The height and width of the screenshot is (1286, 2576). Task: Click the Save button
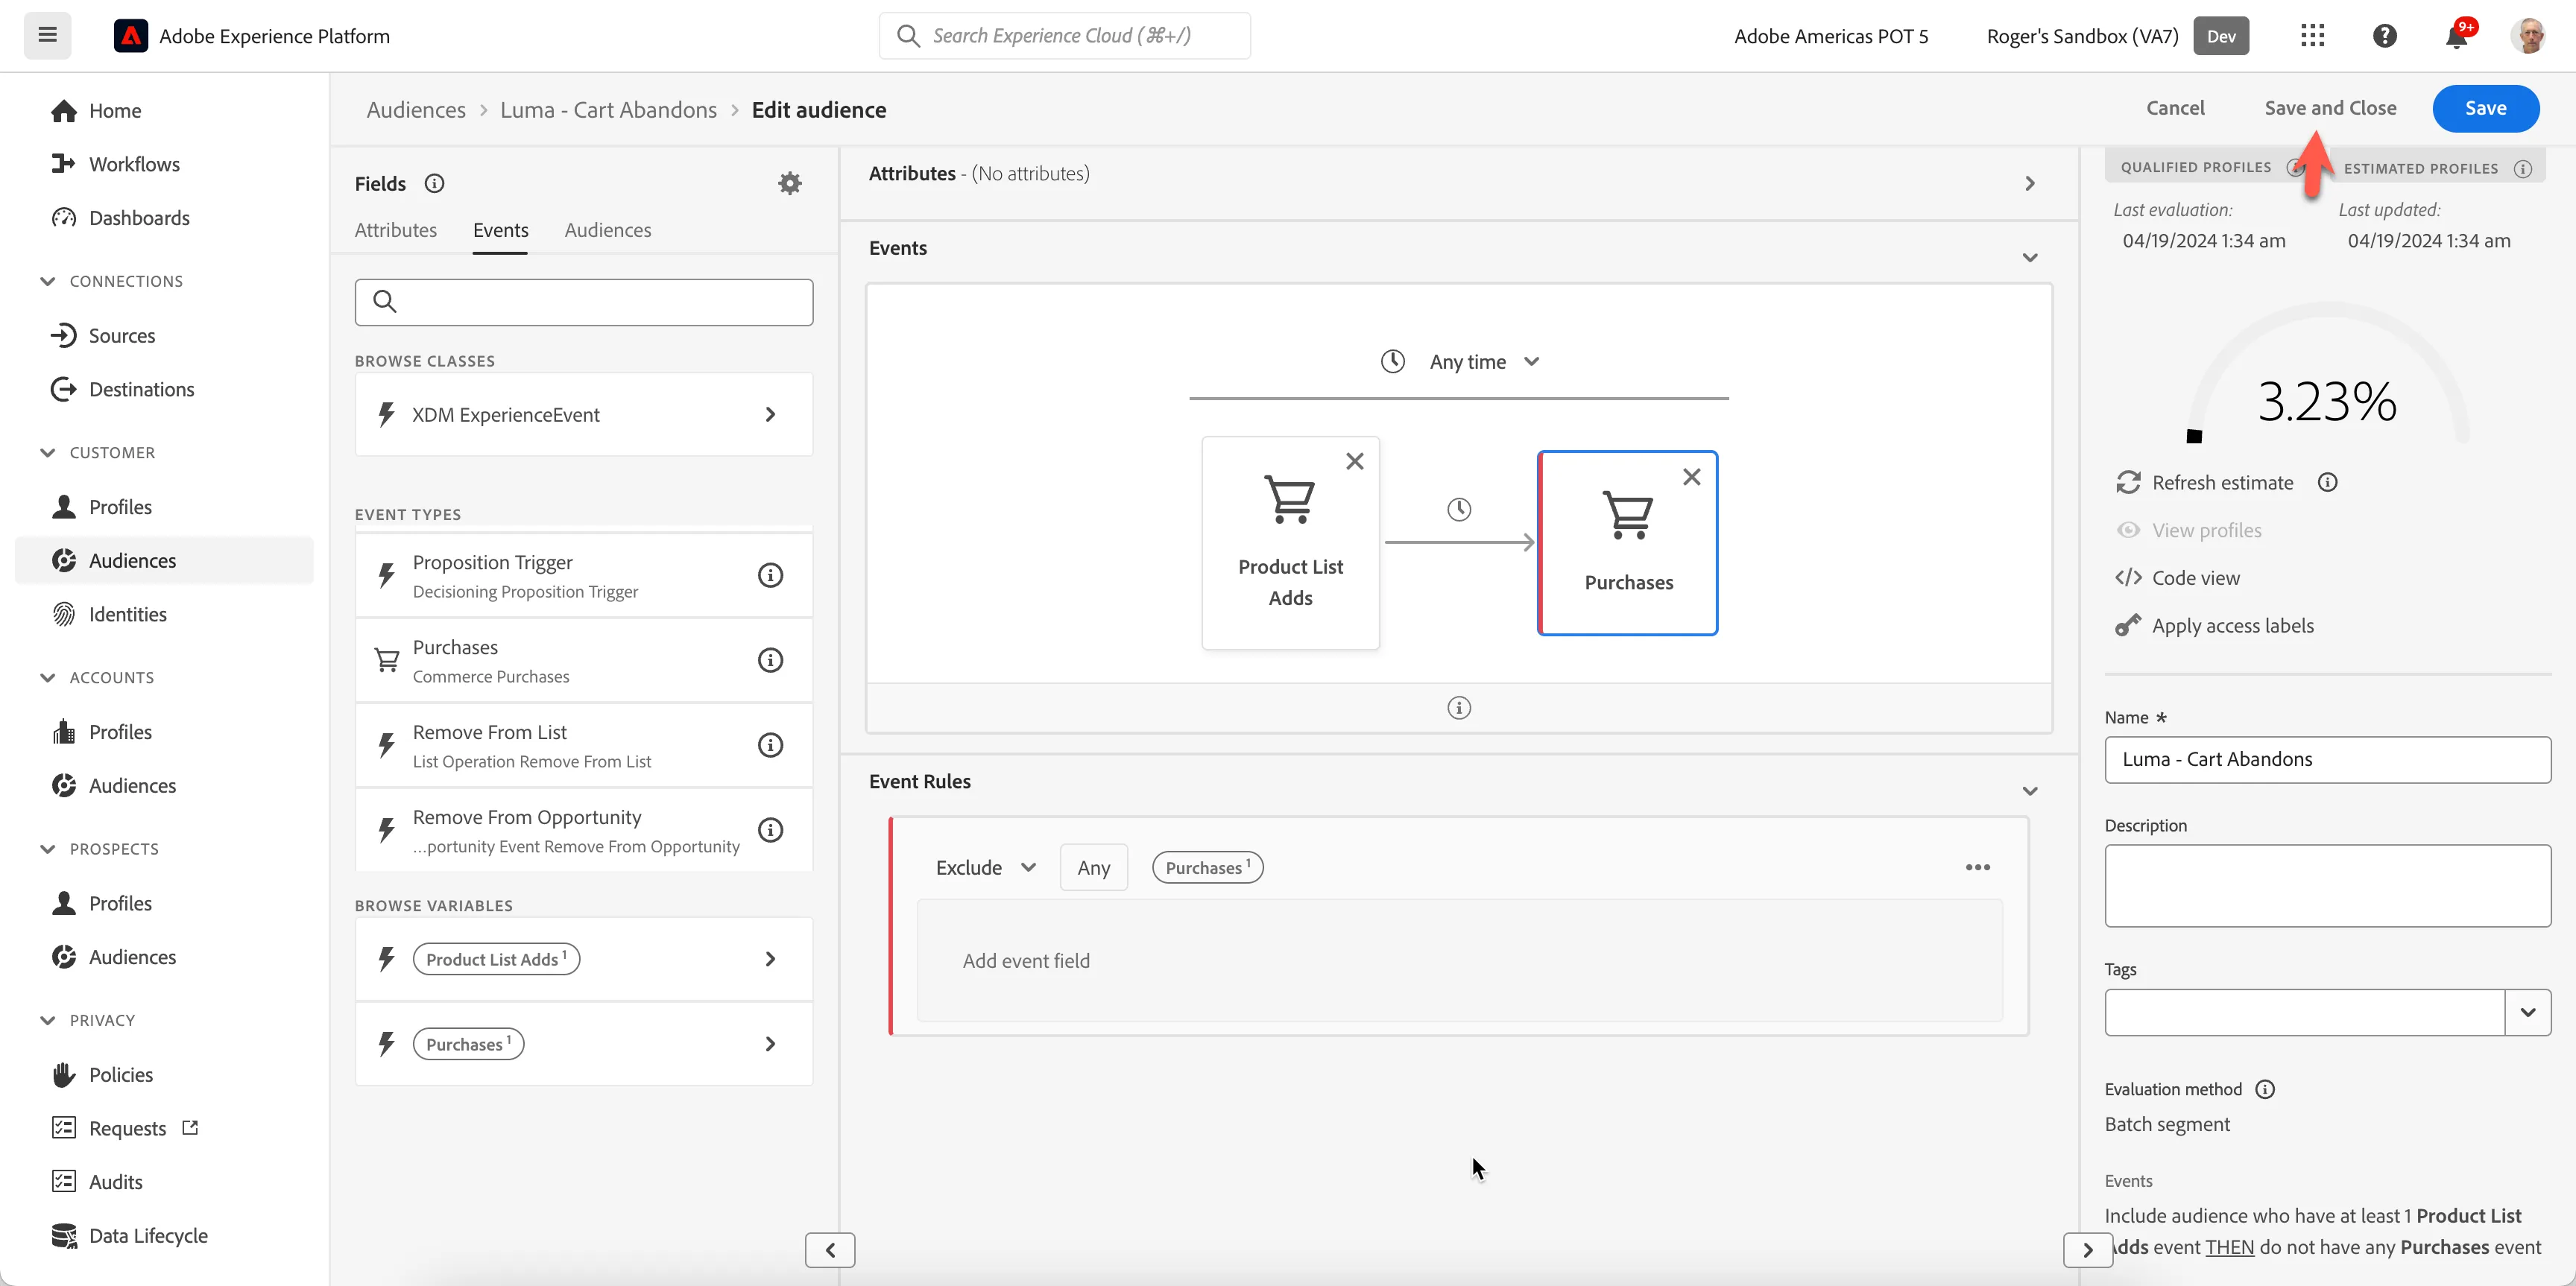[2485, 108]
